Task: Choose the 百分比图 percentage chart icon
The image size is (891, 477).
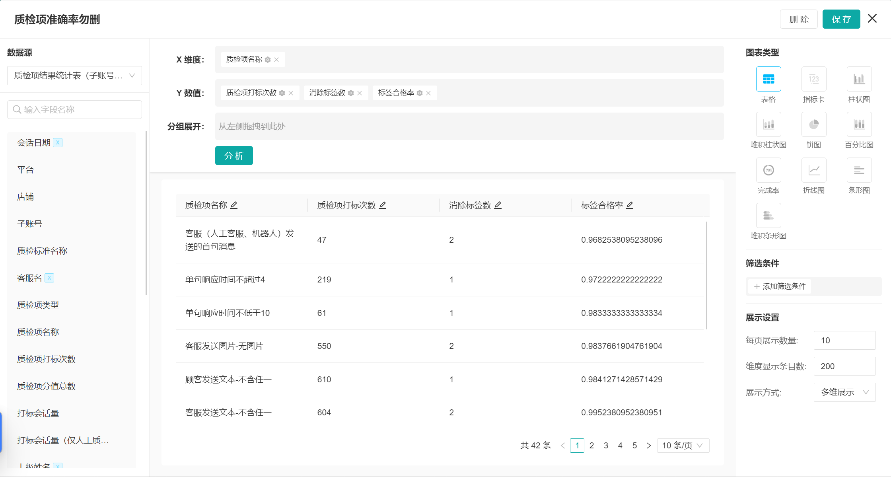Action: click(859, 124)
